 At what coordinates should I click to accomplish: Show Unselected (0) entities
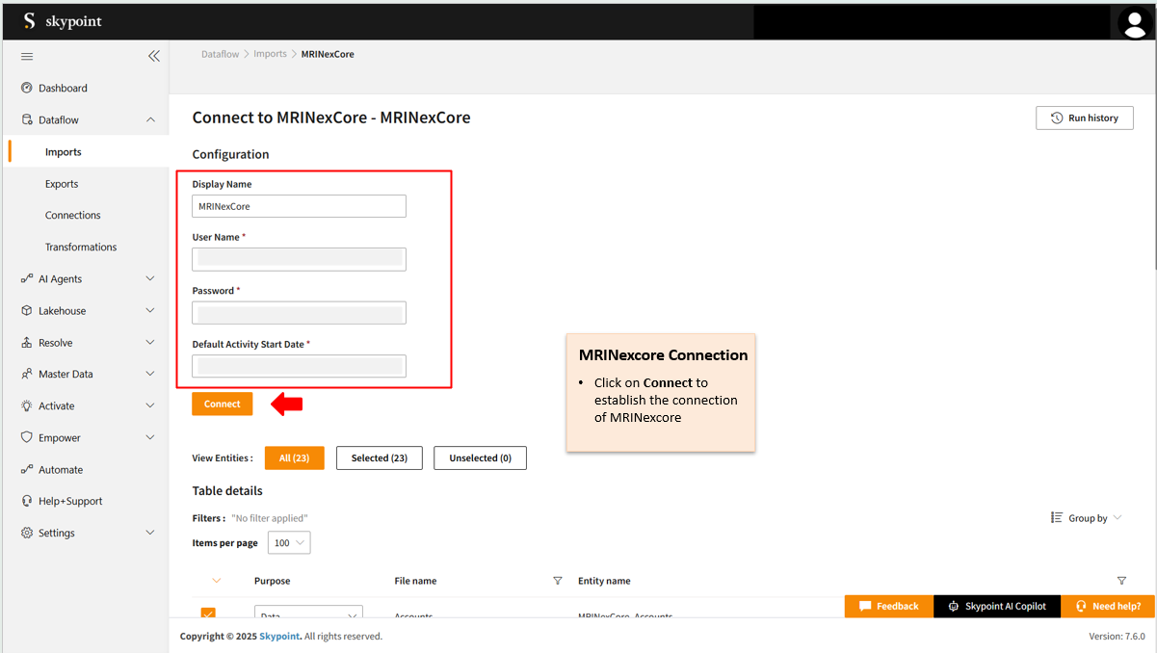pyautogui.click(x=480, y=458)
